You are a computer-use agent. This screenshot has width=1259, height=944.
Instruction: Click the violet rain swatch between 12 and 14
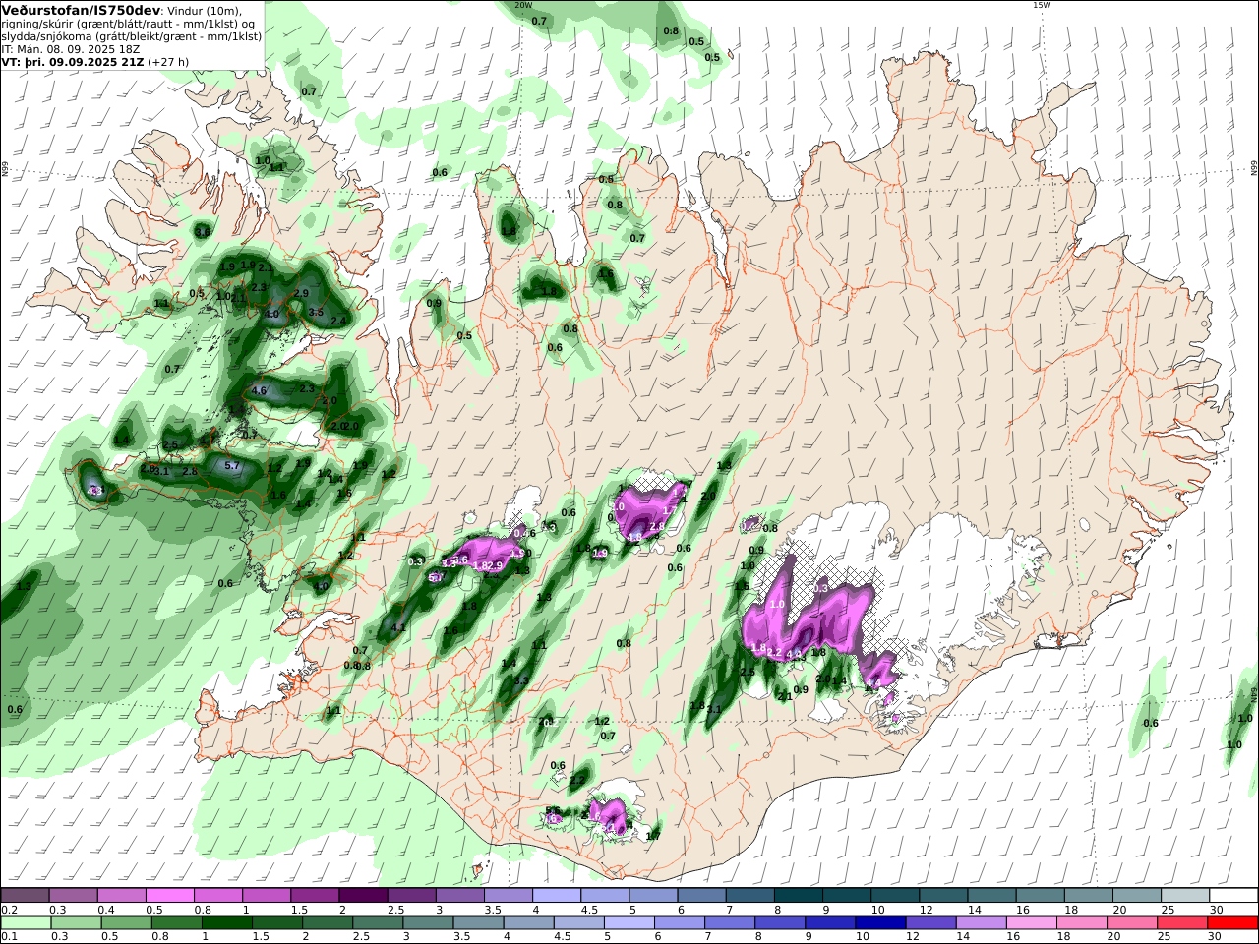coord(930,923)
